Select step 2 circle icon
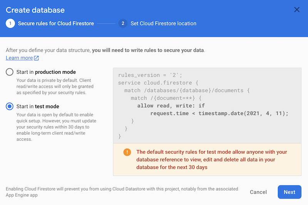308x205 pixels. [123, 23]
